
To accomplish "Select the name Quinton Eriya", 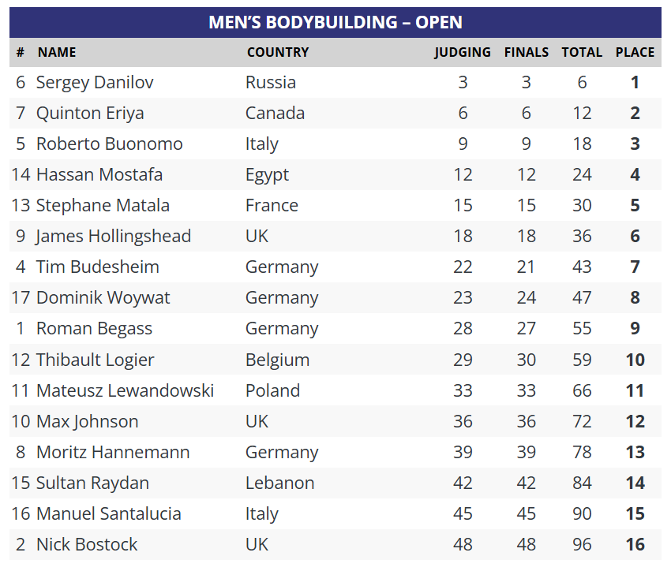I will point(90,114).
